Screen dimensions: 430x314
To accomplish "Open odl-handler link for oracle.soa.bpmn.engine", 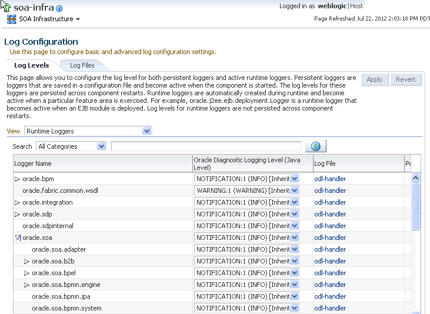I will (x=330, y=285).
